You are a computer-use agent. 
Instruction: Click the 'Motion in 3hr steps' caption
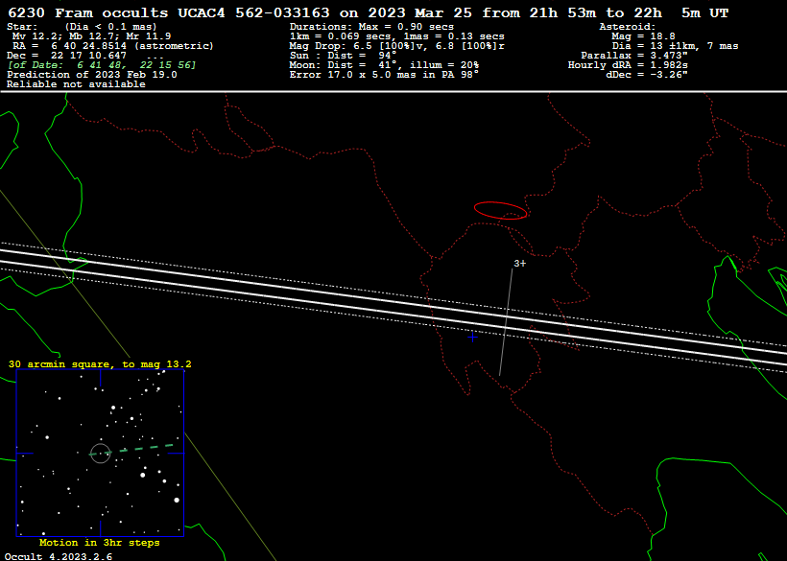click(x=100, y=543)
